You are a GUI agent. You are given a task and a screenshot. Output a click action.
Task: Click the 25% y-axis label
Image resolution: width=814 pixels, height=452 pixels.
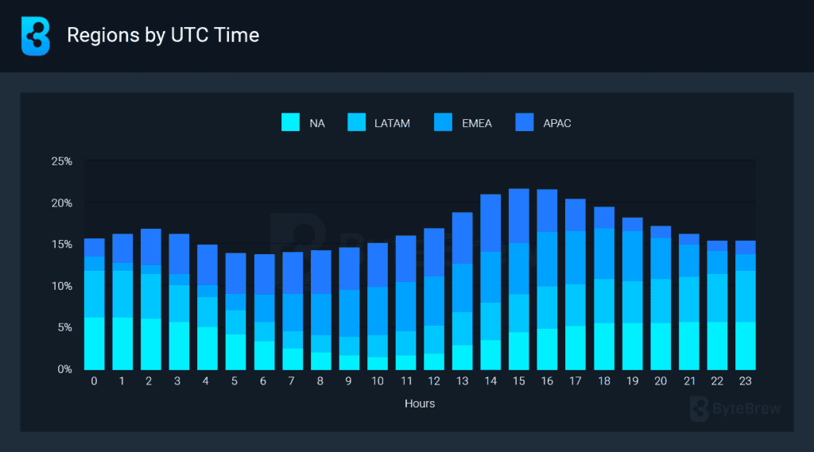pyautogui.click(x=62, y=161)
